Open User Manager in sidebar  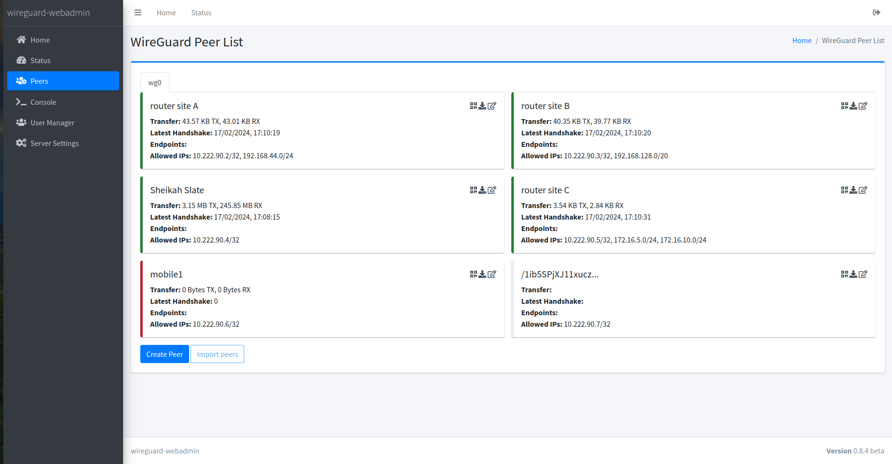tap(52, 122)
